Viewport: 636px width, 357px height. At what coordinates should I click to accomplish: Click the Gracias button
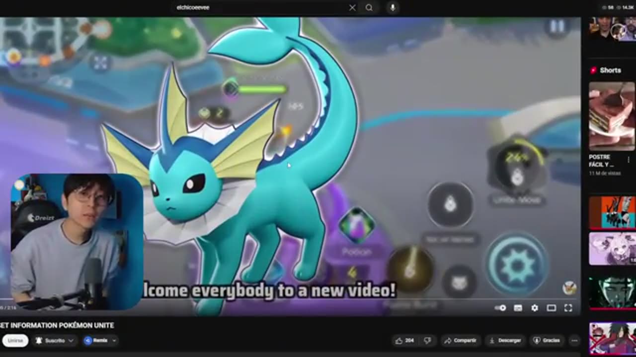547,341
